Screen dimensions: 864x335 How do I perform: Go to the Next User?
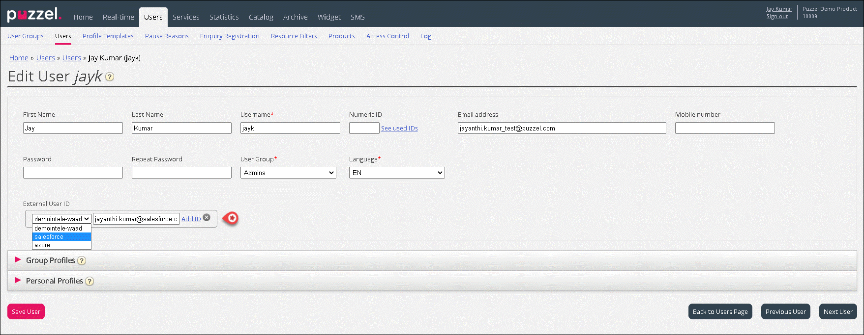[x=838, y=312]
